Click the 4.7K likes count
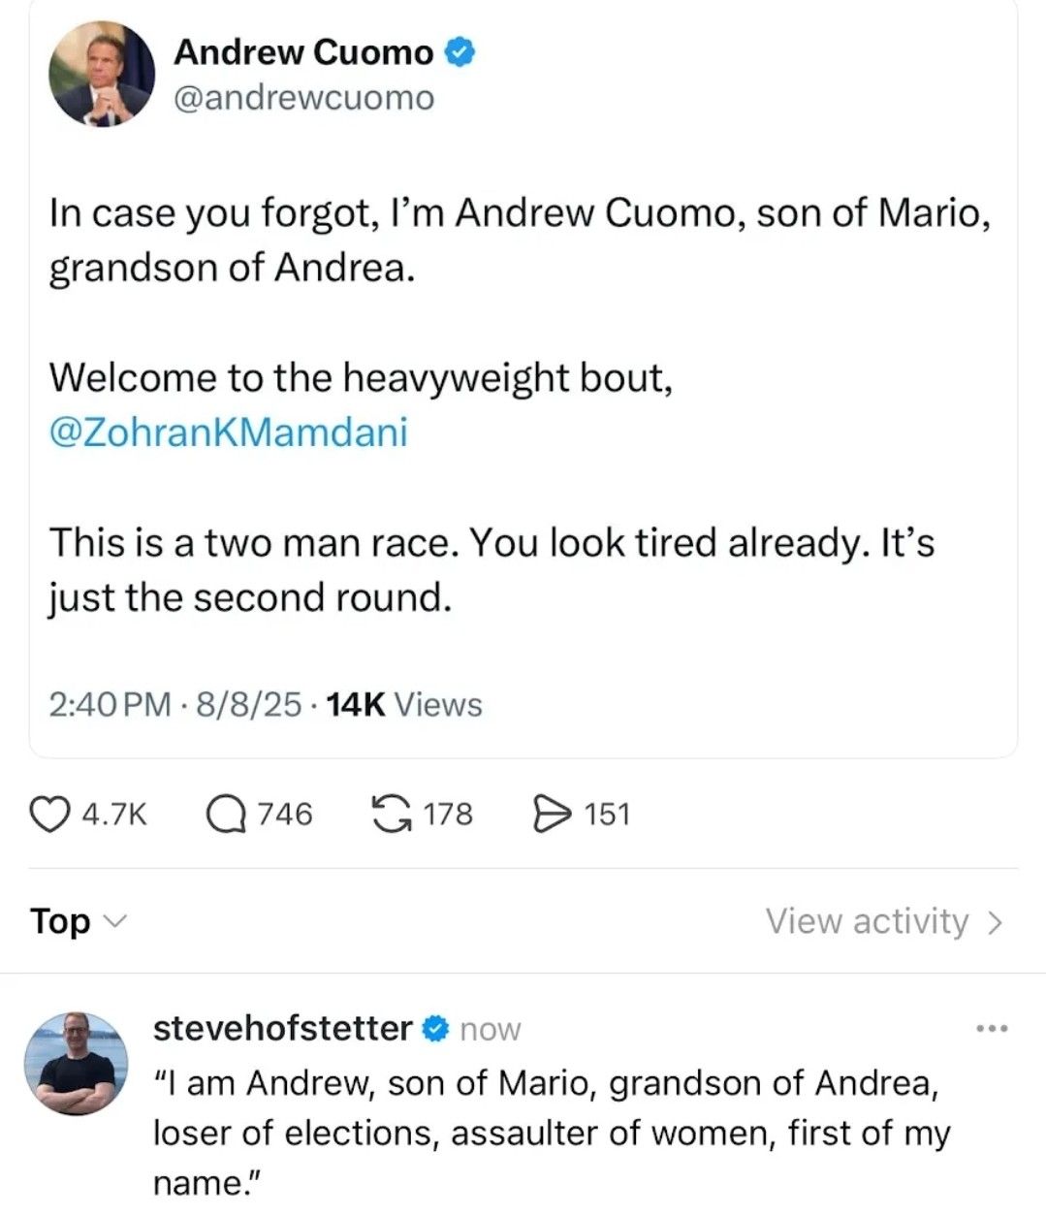 point(114,814)
